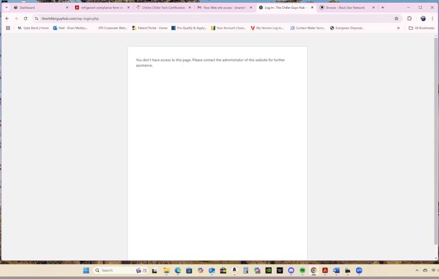Open Calculator from the taskbar
The image size is (439, 279).
245,270
